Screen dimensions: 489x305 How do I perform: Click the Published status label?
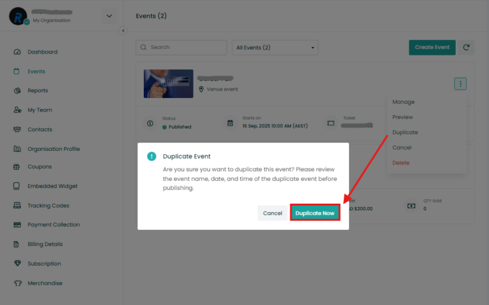pos(180,127)
